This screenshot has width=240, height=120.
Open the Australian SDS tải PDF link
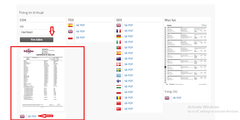click(129, 59)
